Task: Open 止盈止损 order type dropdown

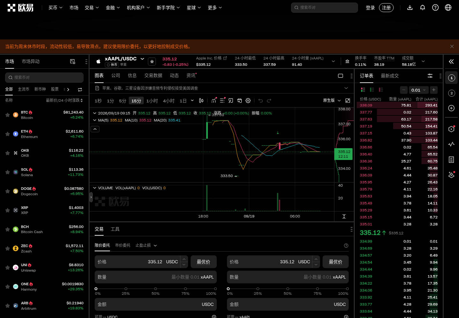Action: 146,245
